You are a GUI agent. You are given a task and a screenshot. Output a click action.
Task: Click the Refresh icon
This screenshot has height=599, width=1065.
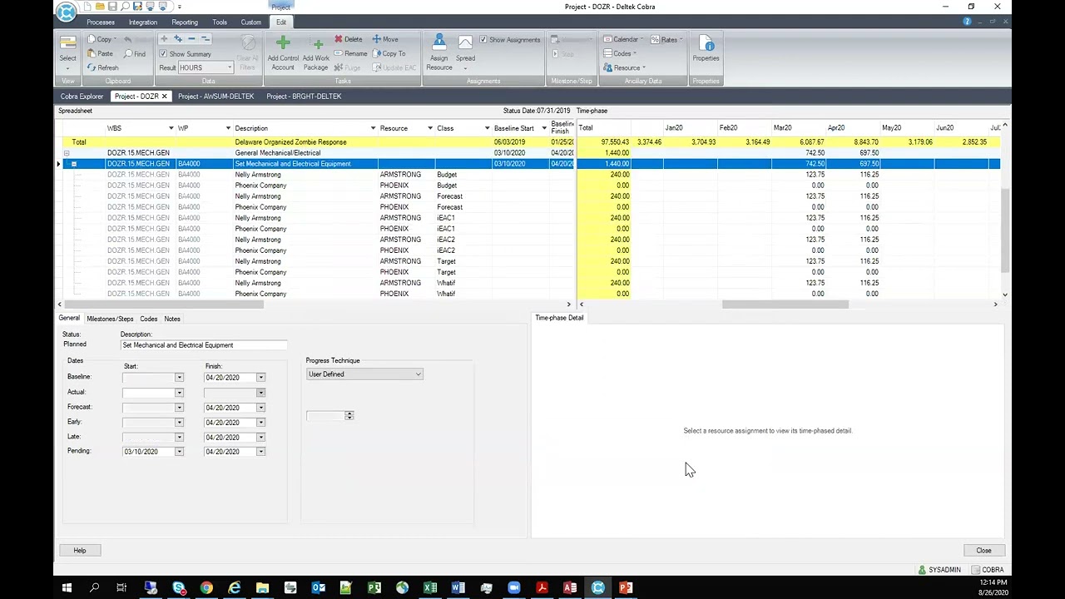point(92,67)
